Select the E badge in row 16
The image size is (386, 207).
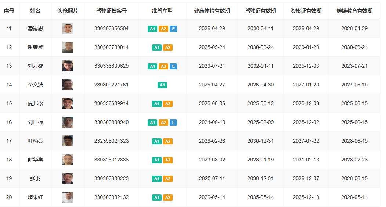tap(173, 122)
